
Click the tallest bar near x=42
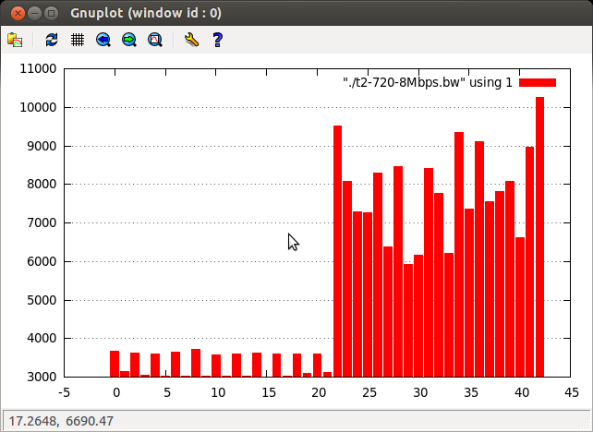coord(540,236)
